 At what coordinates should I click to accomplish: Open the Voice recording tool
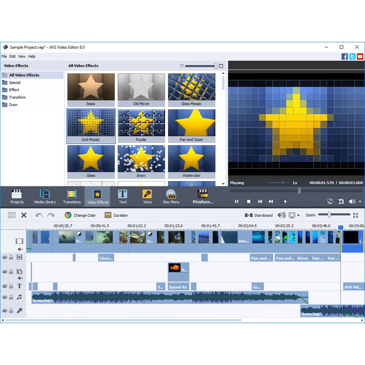[x=147, y=196]
